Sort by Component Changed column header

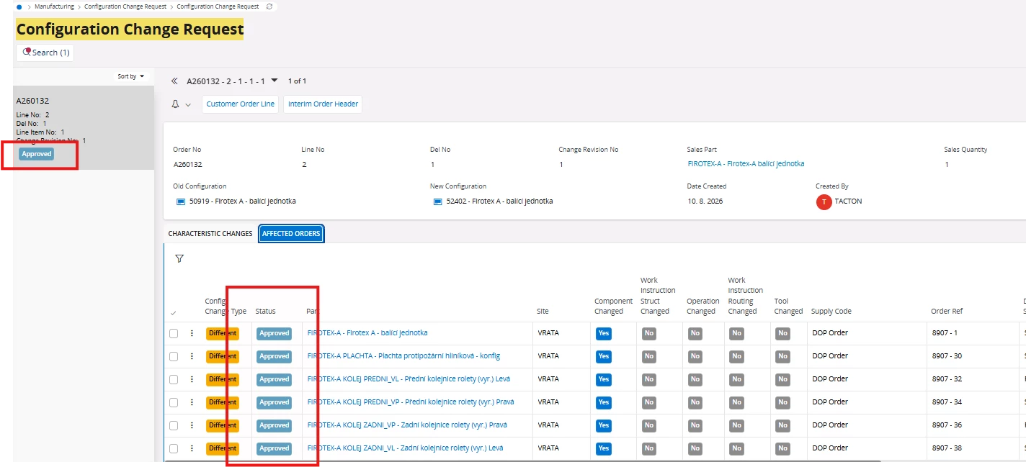(x=613, y=307)
